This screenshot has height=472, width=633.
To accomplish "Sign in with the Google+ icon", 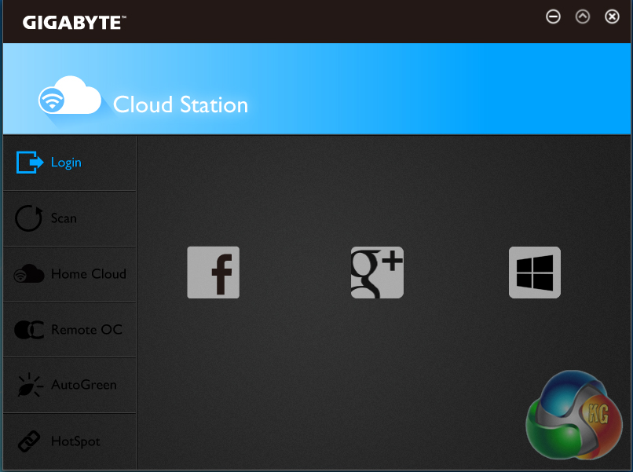I will click(377, 273).
